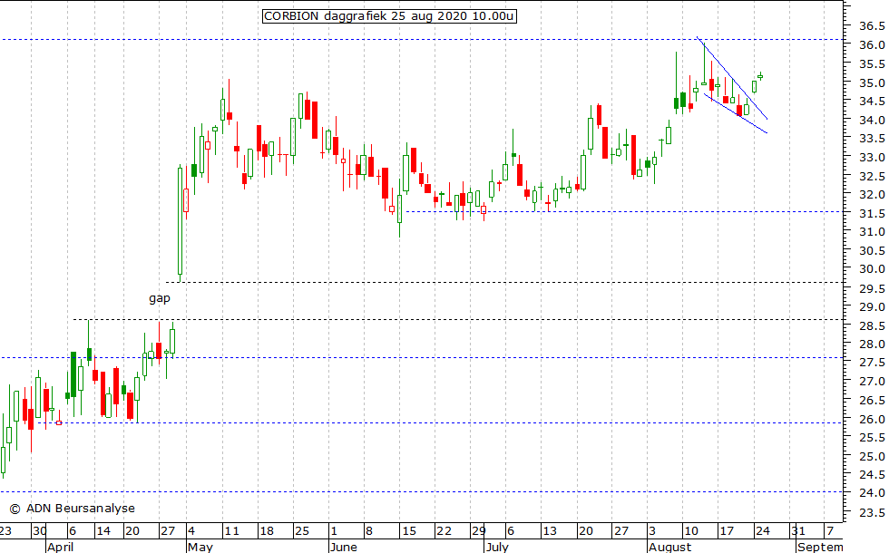
Task: Click the latest candlestick near 35.2
Action: point(760,76)
